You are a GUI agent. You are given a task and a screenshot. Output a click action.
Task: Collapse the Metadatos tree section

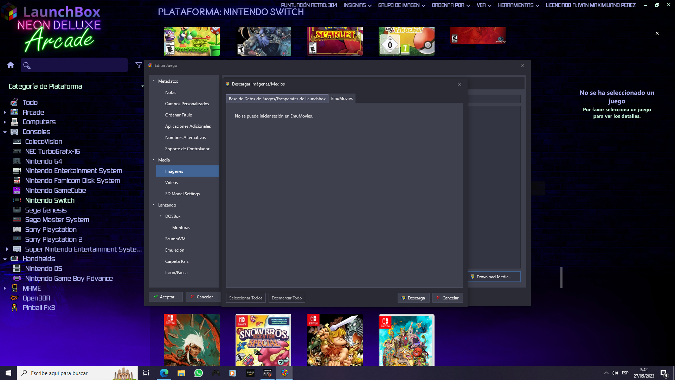[x=154, y=81]
